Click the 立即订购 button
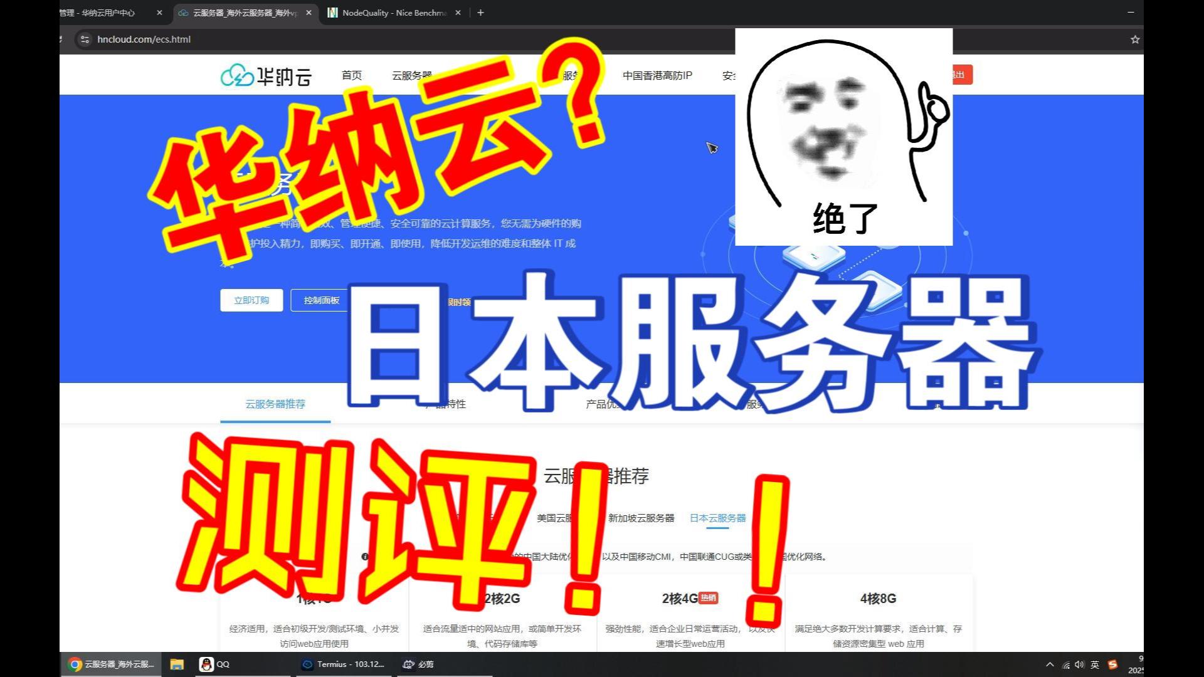Viewport: 1204px width, 677px height. coord(251,300)
